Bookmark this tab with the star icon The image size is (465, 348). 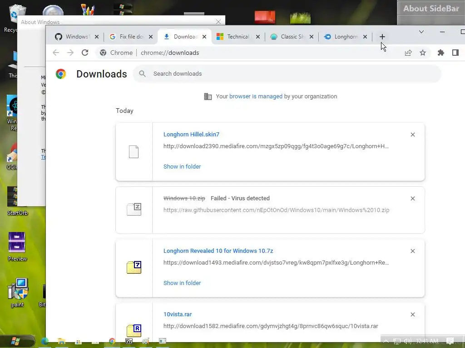click(x=423, y=53)
